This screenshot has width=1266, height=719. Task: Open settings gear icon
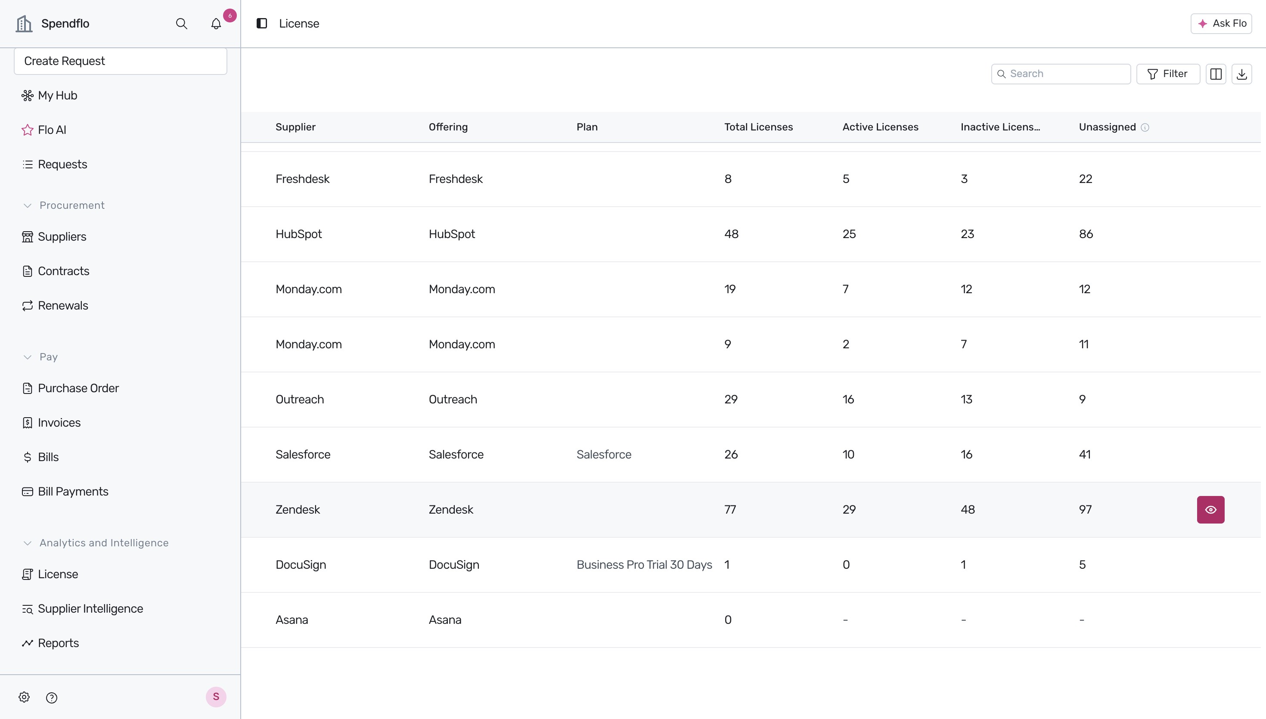[x=24, y=697]
